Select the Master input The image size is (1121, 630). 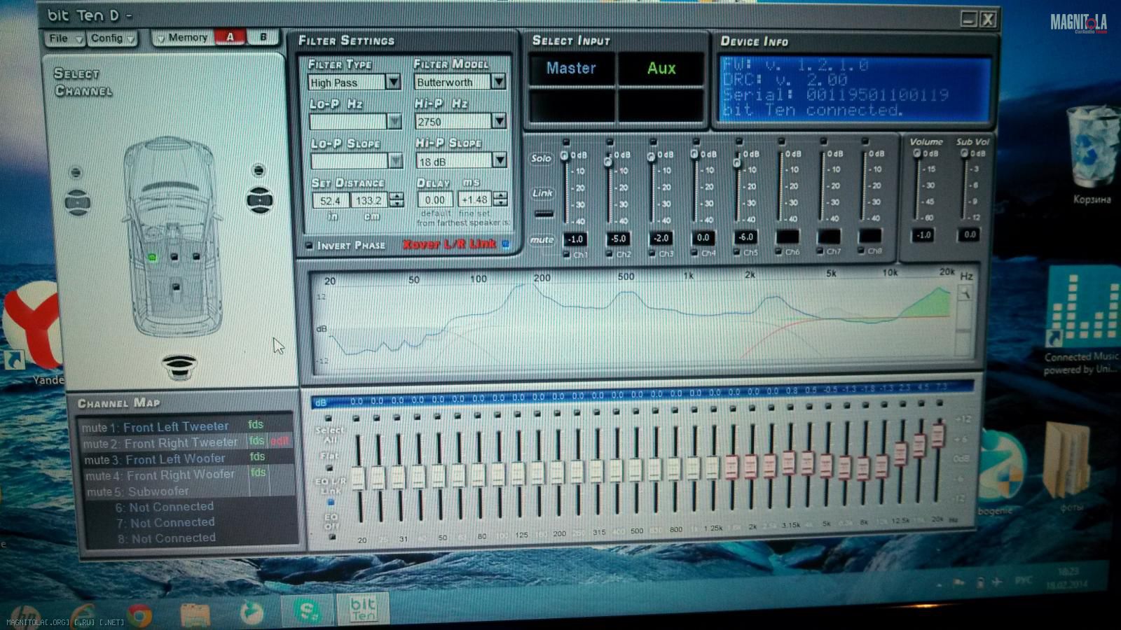[x=571, y=69]
